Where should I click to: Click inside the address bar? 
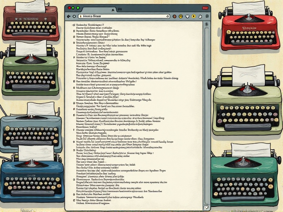pos(124,16)
